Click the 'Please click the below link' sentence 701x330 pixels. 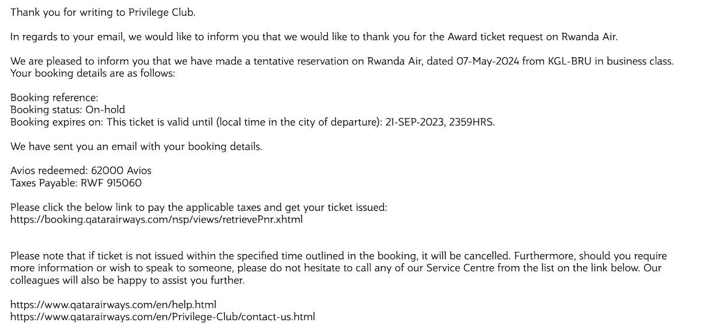coord(199,207)
